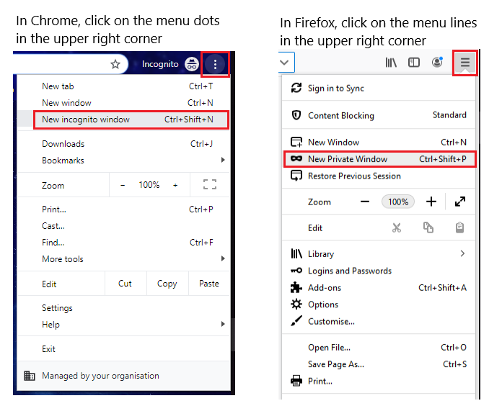The image size is (502, 406).
Task: Click the Firefox Copy icon
Action: [x=428, y=227]
